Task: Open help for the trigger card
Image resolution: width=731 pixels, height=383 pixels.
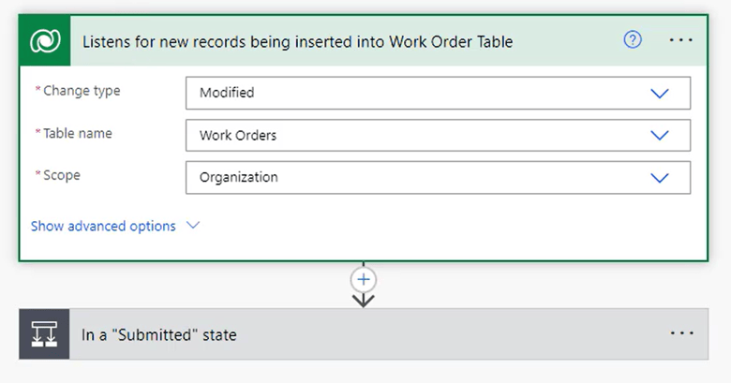Action: pos(633,40)
